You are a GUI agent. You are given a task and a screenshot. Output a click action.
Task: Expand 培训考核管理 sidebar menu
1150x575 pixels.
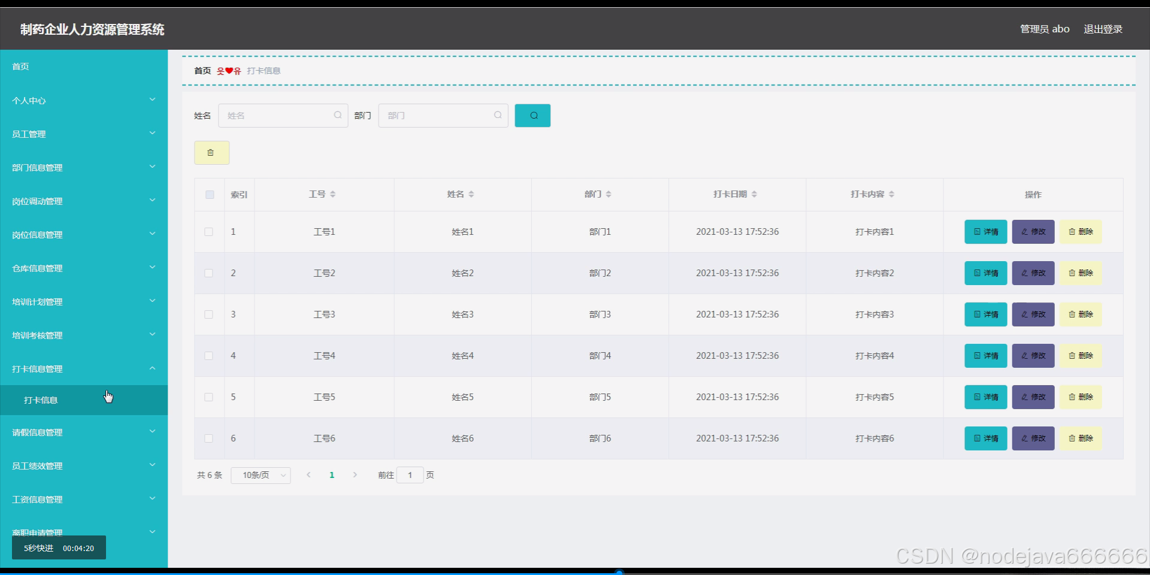(84, 335)
